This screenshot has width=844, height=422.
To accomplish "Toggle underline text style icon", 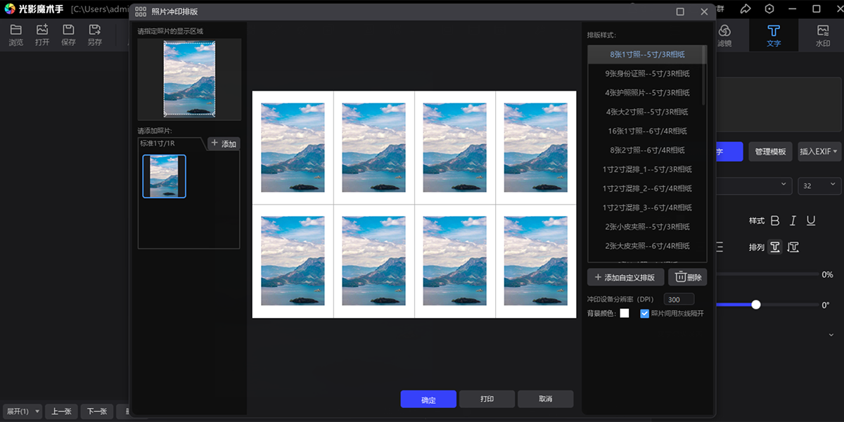I will click(x=811, y=221).
